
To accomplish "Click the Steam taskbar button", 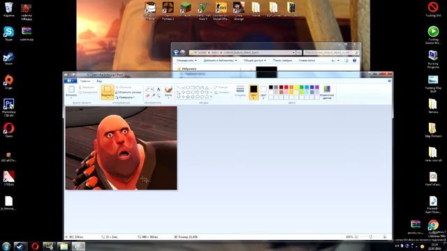I will pyautogui.click(x=20, y=246).
